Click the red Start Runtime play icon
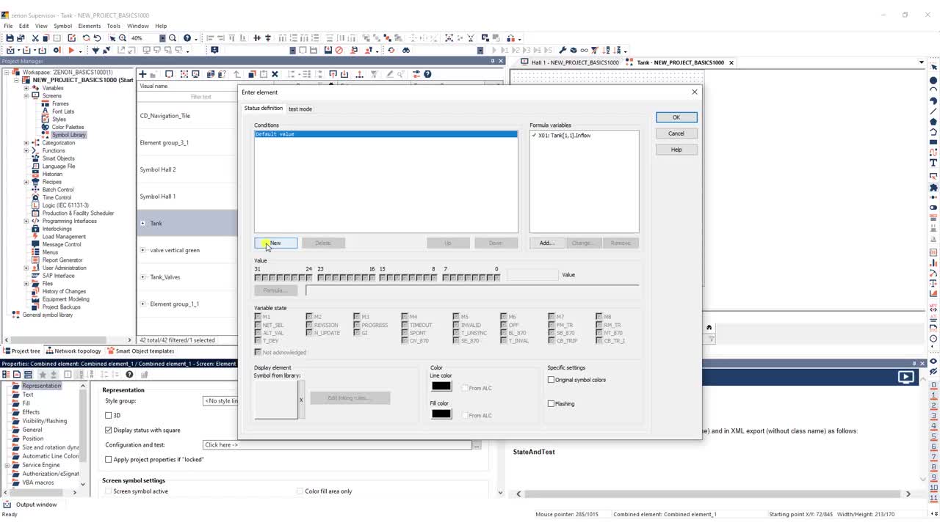 pos(71,51)
